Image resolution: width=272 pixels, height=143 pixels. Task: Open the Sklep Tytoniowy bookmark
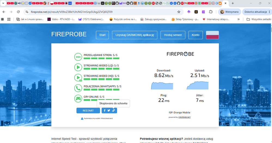point(185,19)
